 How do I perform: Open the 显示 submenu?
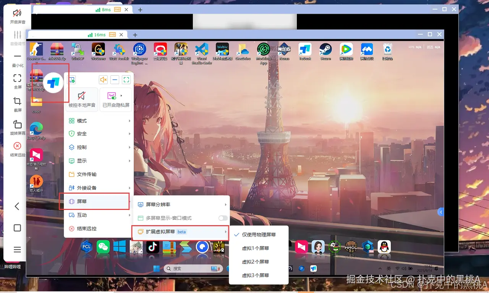pos(99,161)
